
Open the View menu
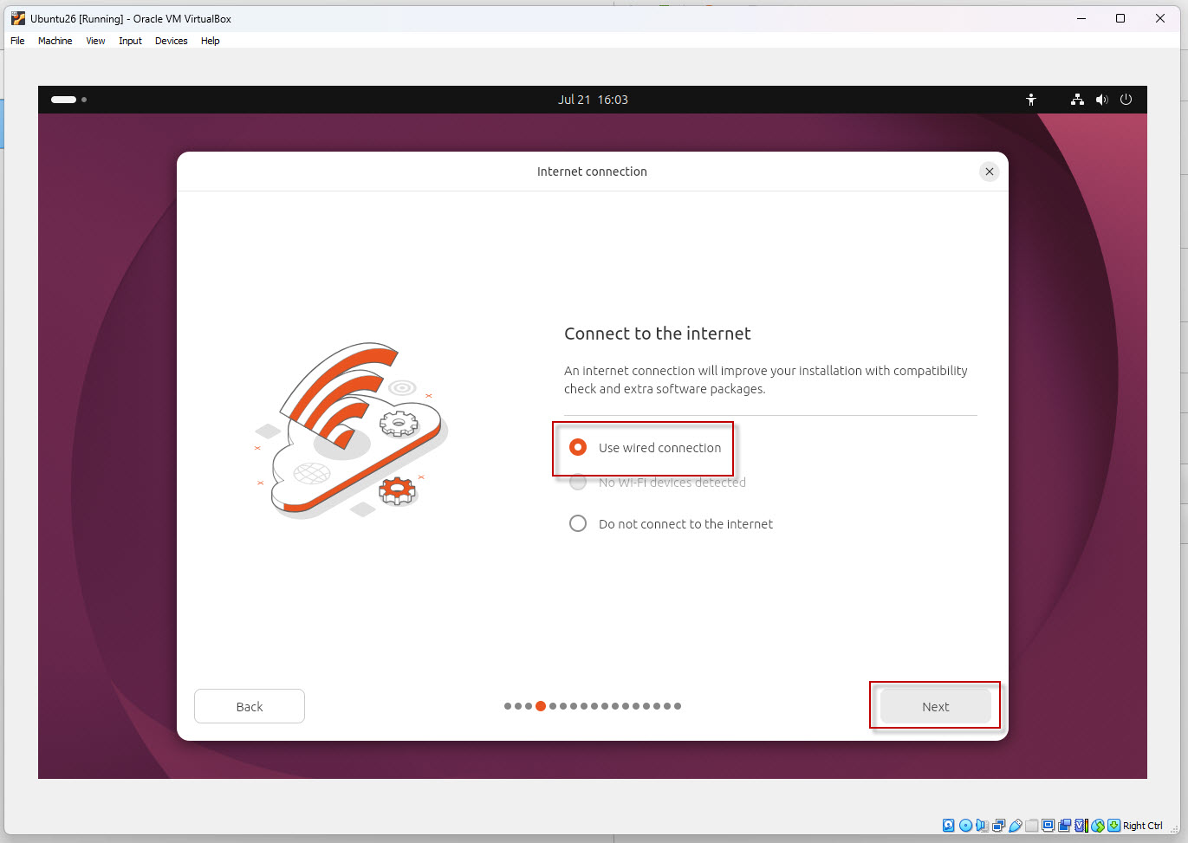coord(95,41)
